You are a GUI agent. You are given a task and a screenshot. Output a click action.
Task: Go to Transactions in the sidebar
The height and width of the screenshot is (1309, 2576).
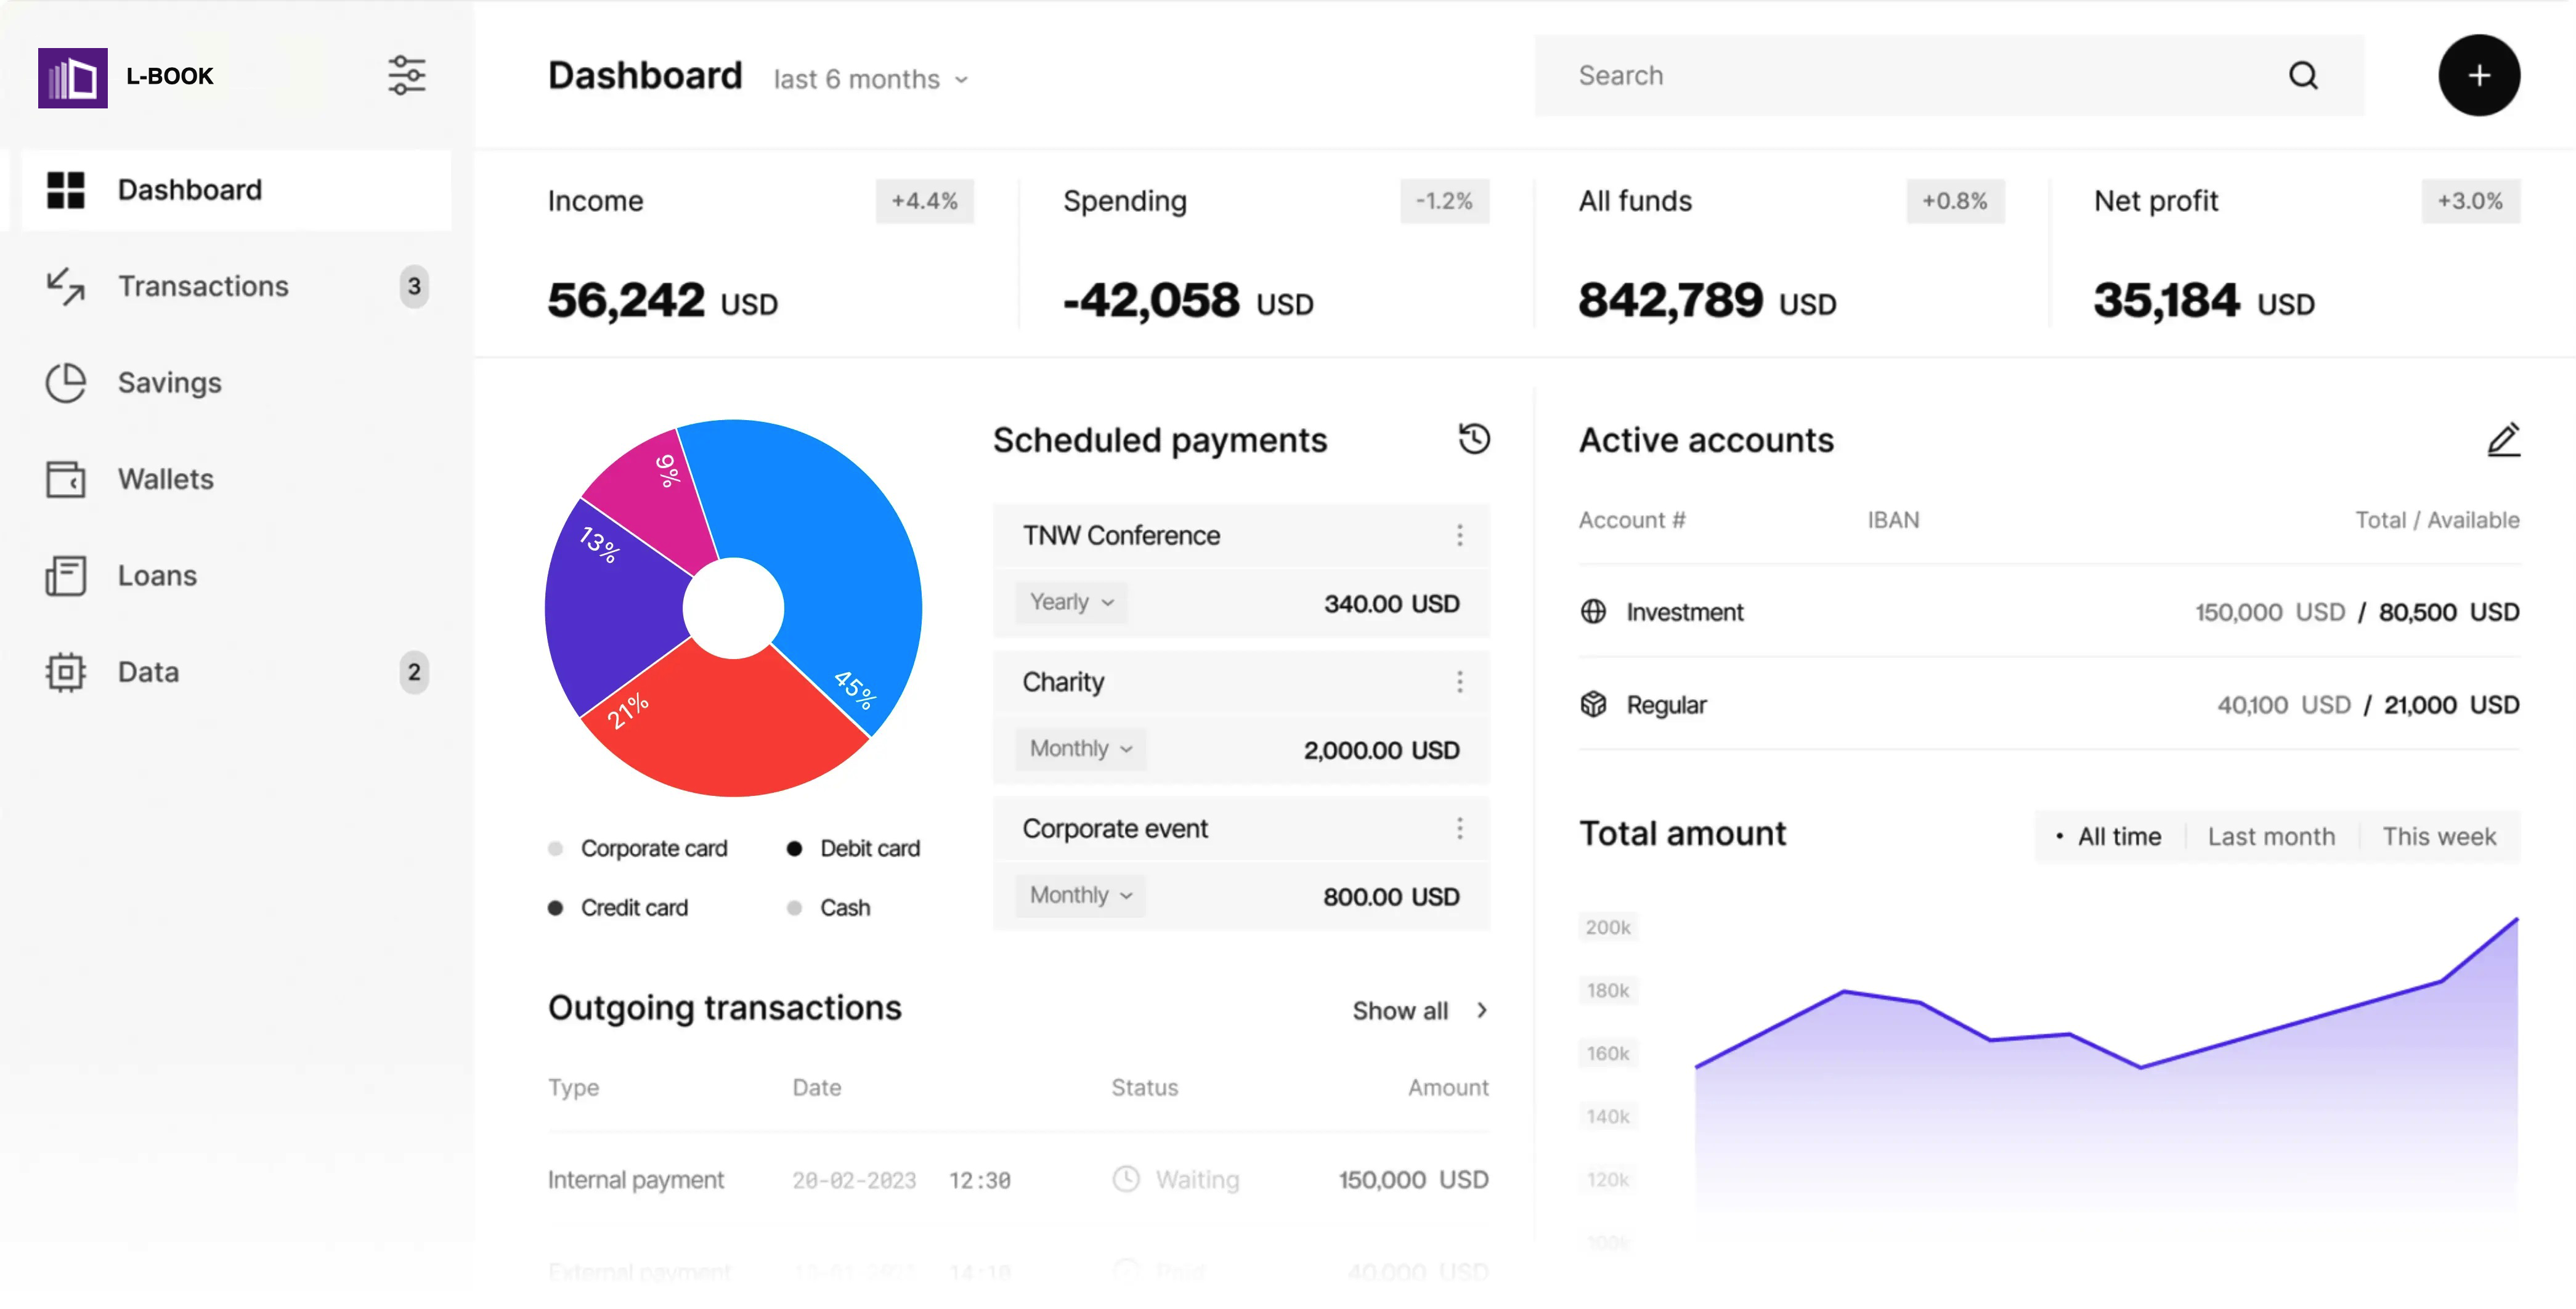pos(203,286)
